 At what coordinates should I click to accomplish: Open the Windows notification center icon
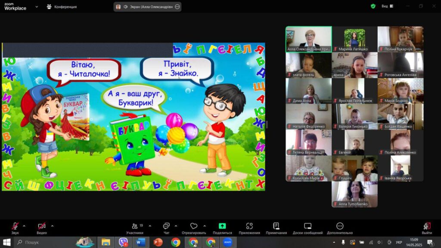coord(430,242)
